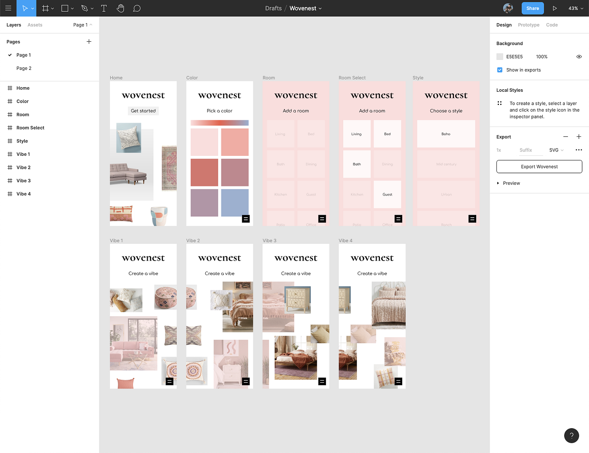Select the Vibe 3 layer row

[50, 181]
